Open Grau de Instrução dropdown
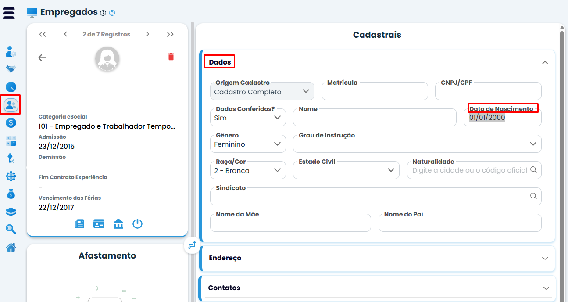 417,144
